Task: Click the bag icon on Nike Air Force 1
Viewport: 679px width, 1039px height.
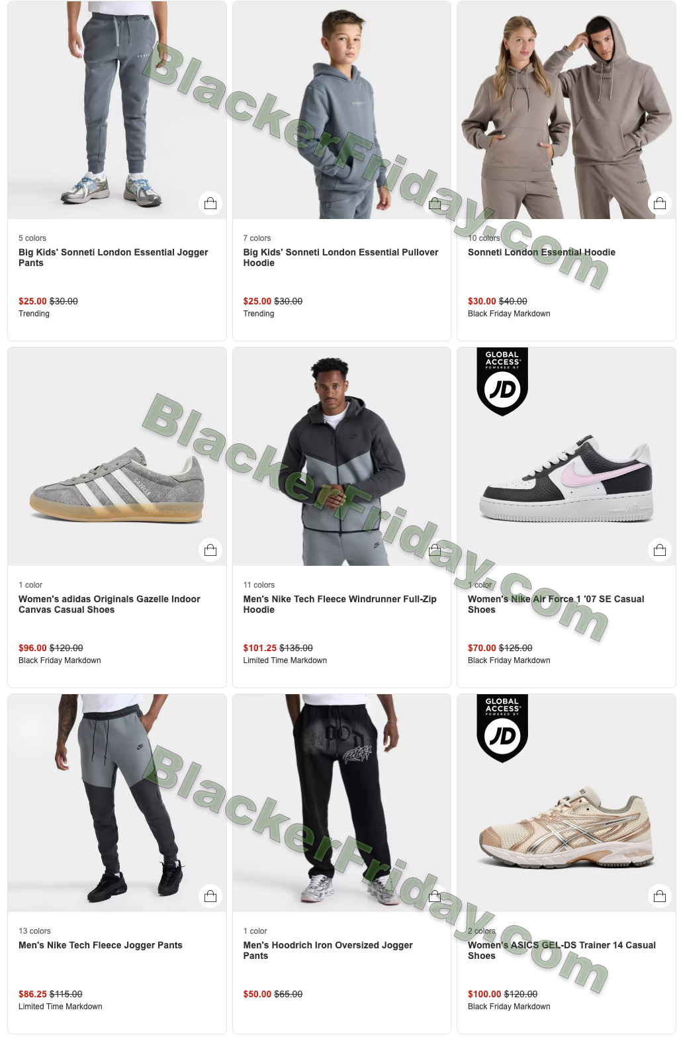Action: pyautogui.click(x=660, y=550)
